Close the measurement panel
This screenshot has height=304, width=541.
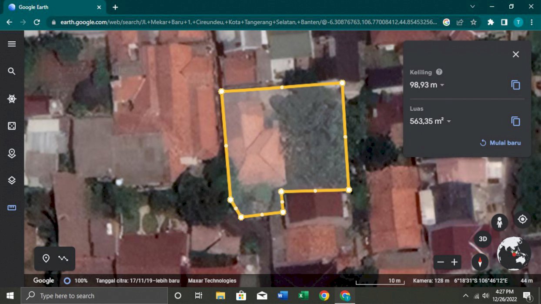[x=516, y=54]
